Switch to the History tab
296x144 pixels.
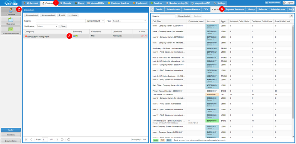251,9
